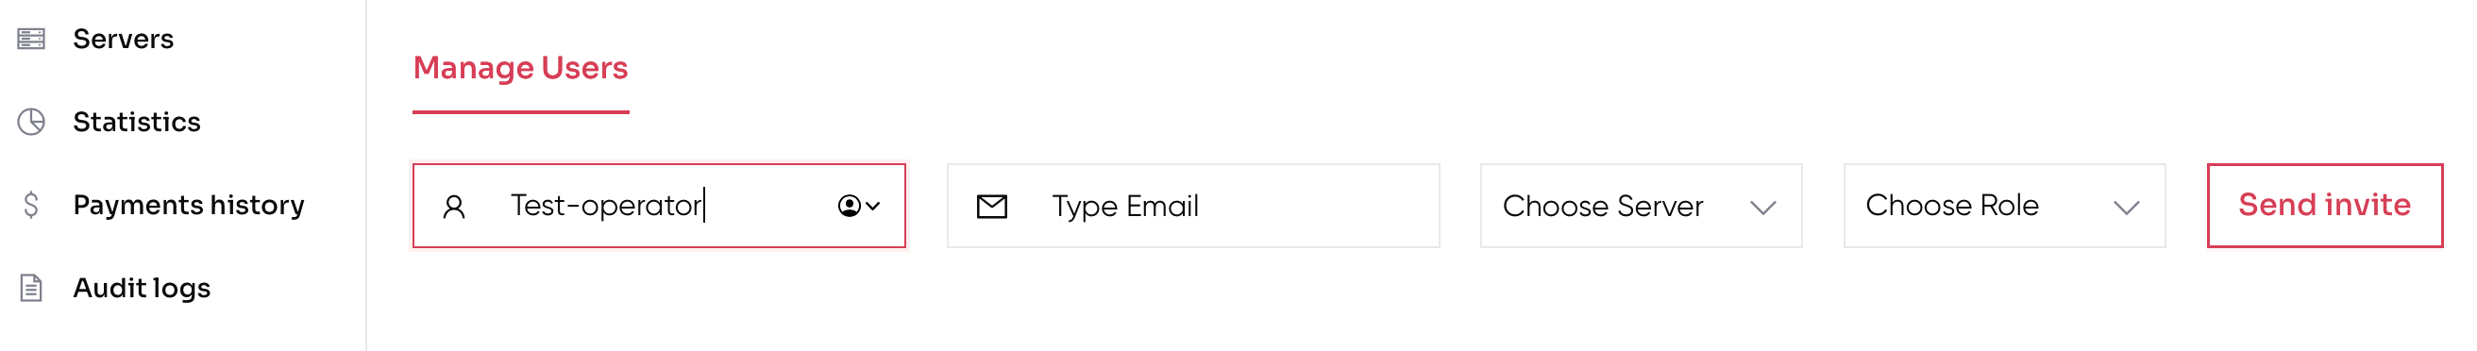Expand the Choose Role dropdown
The image size is (2477, 351).
click(2004, 206)
